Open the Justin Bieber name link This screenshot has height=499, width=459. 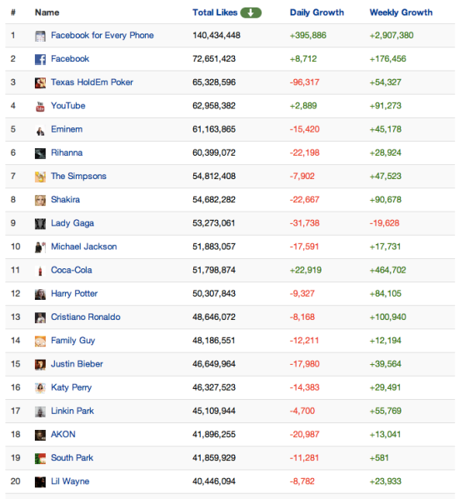(x=77, y=364)
